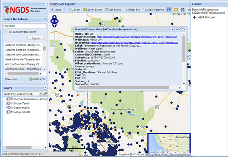Go to next view with right Views arrow

(x=65, y=10)
